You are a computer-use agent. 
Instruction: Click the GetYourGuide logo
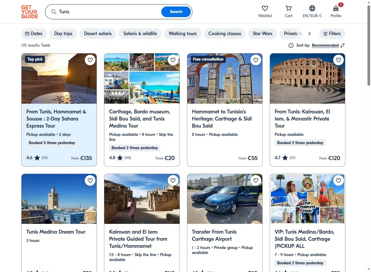pos(30,12)
